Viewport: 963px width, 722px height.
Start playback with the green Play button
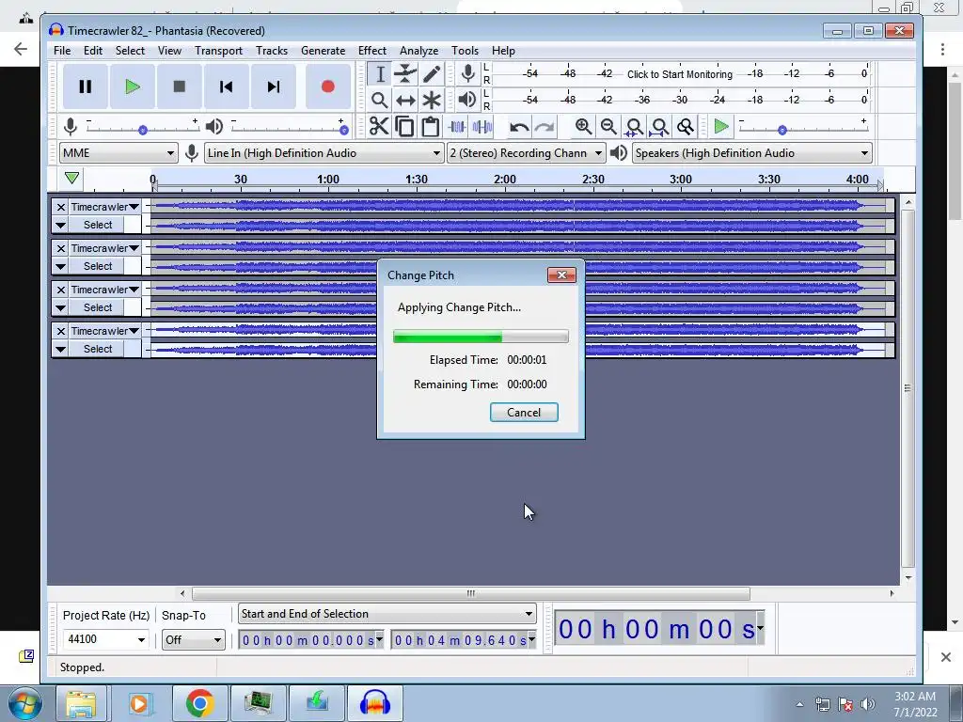coord(132,86)
